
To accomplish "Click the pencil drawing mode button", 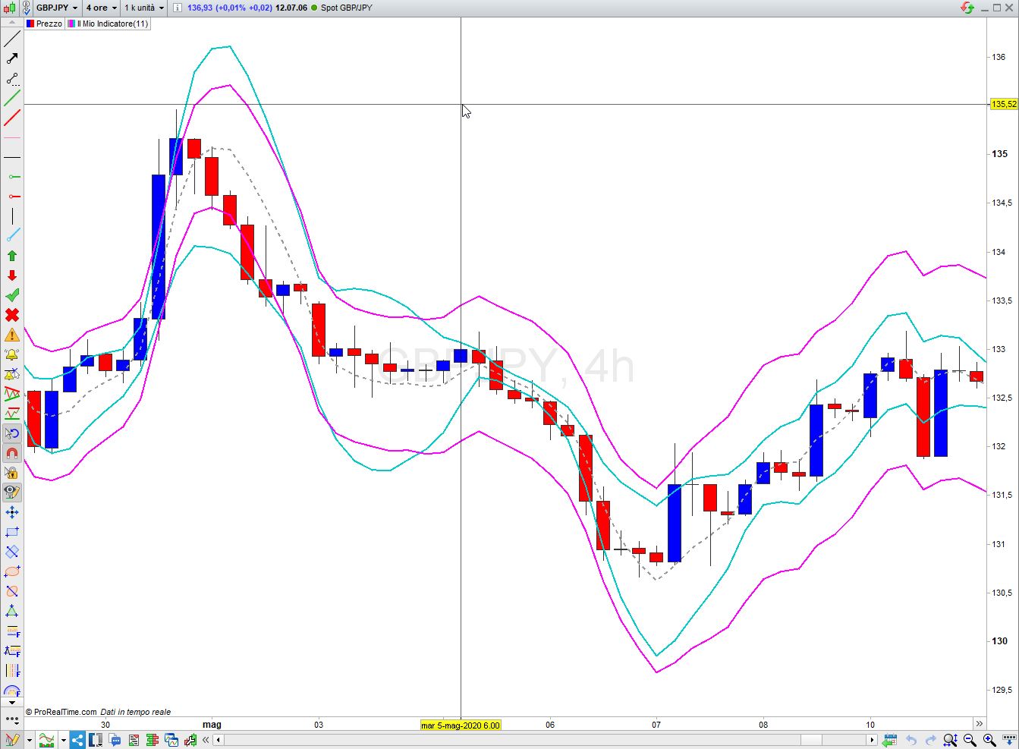I will coord(12,740).
